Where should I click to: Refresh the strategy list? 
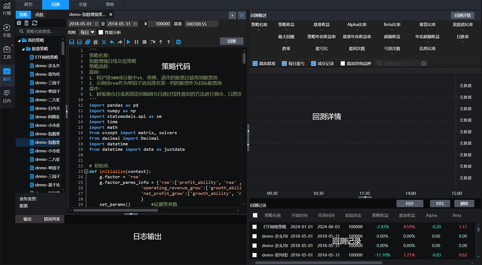coord(35,23)
